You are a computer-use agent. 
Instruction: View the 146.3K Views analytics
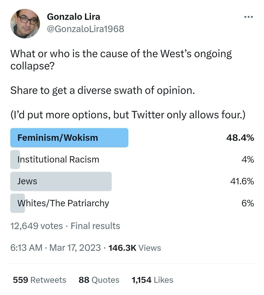click(x=135, y=248)
